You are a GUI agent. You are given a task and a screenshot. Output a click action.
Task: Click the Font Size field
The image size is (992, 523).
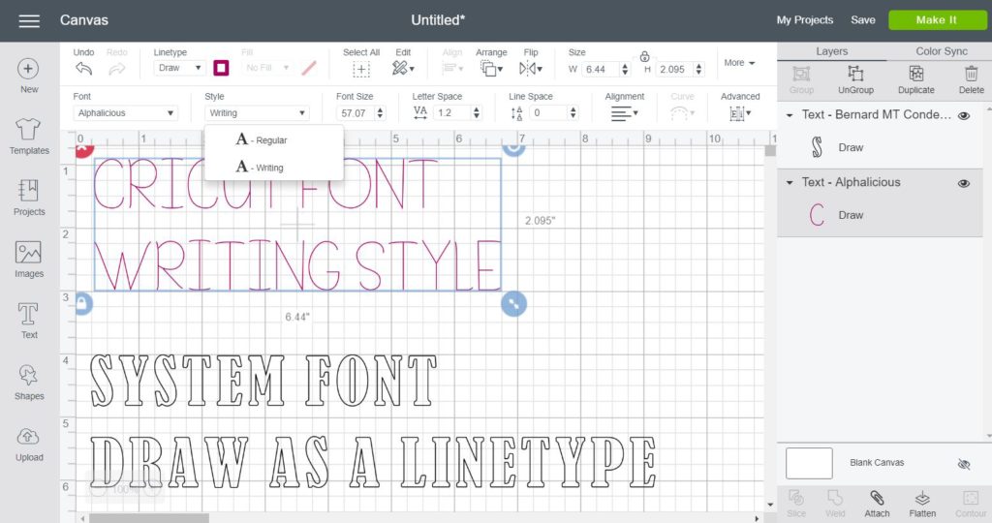[355, 113]
